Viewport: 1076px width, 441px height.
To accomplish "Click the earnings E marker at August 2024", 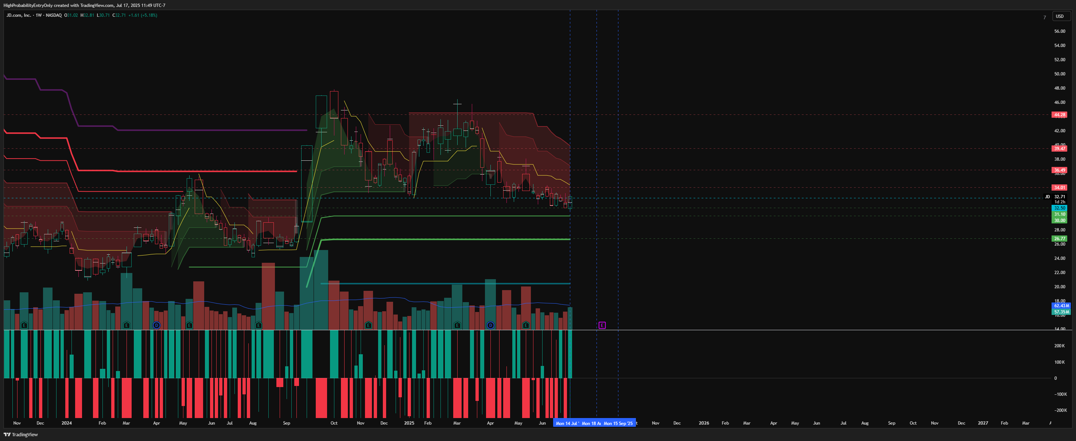I will tap(259, 325).
